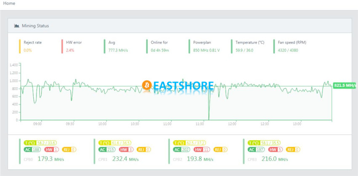Click the Fan speed (RPM) label
The height and width of the screenshot is (176, 358).
(292, 42)
